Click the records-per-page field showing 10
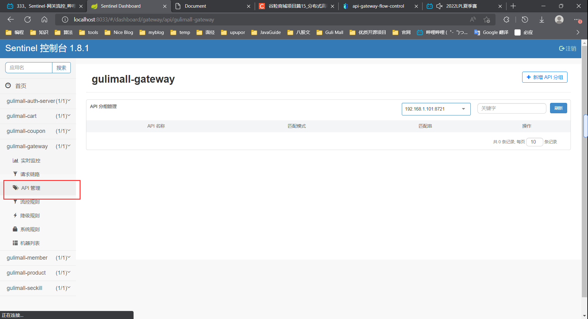 click(535, 142)
